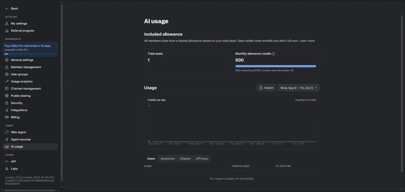This screenshot has height=192, width=405.
Task: Click the Integrations plug icon
Action: 7,110
